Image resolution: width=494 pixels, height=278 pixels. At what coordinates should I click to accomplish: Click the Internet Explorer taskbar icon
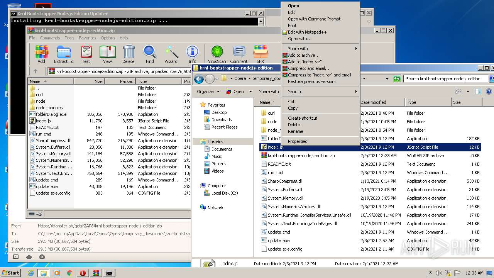(30, 273)
